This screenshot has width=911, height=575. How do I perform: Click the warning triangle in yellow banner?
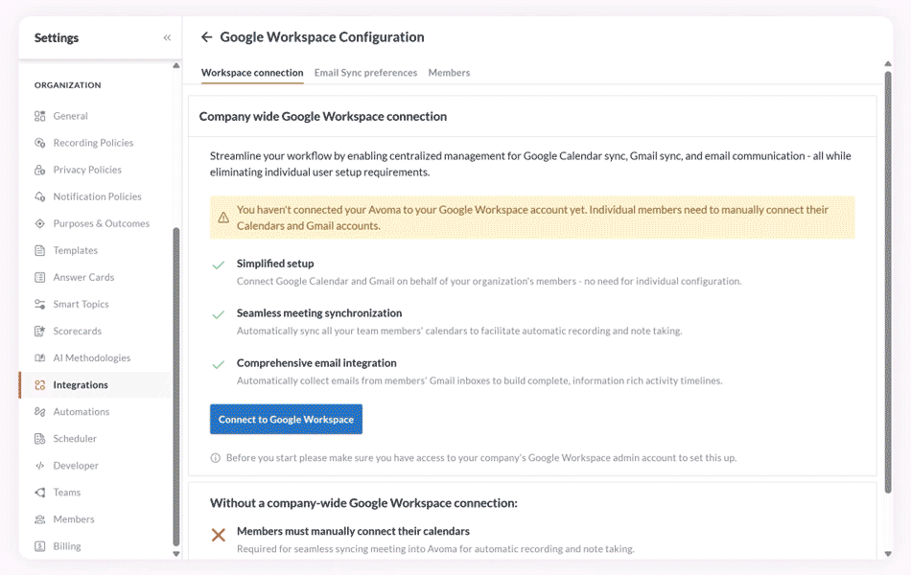pos(223,218)
